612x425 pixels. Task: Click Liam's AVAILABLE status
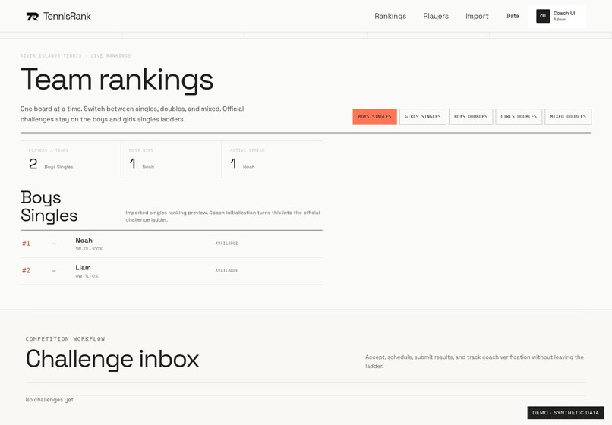[x=227, y=270]
